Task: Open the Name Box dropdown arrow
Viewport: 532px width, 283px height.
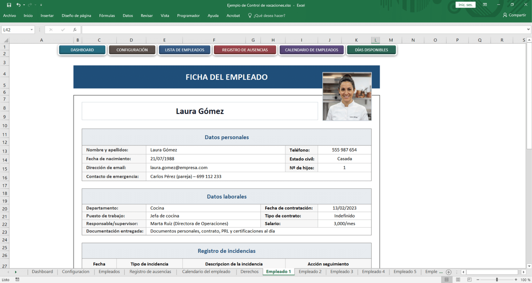Action: point(32,30)
